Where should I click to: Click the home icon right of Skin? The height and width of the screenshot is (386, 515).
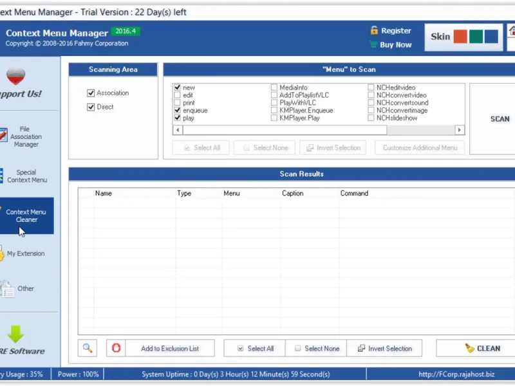pyautogui.click(x=512, y=30)
